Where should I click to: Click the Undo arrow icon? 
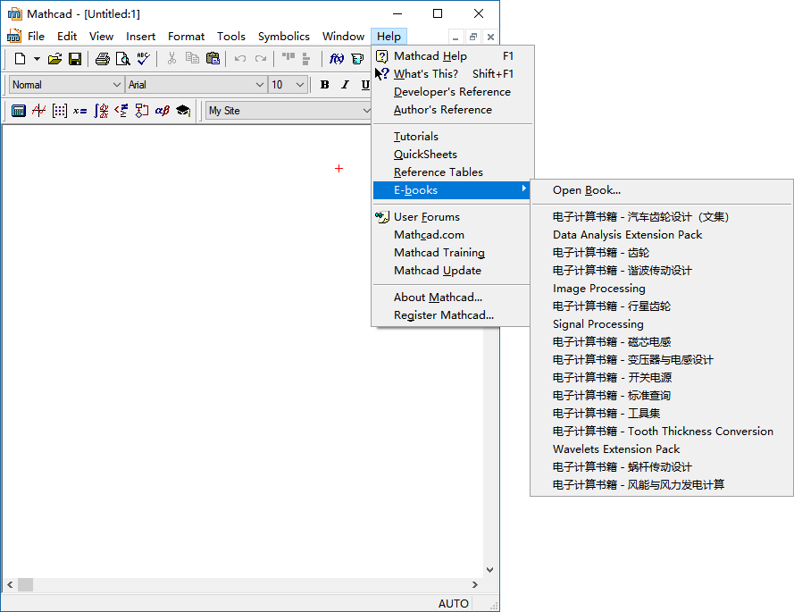[240, 59]
